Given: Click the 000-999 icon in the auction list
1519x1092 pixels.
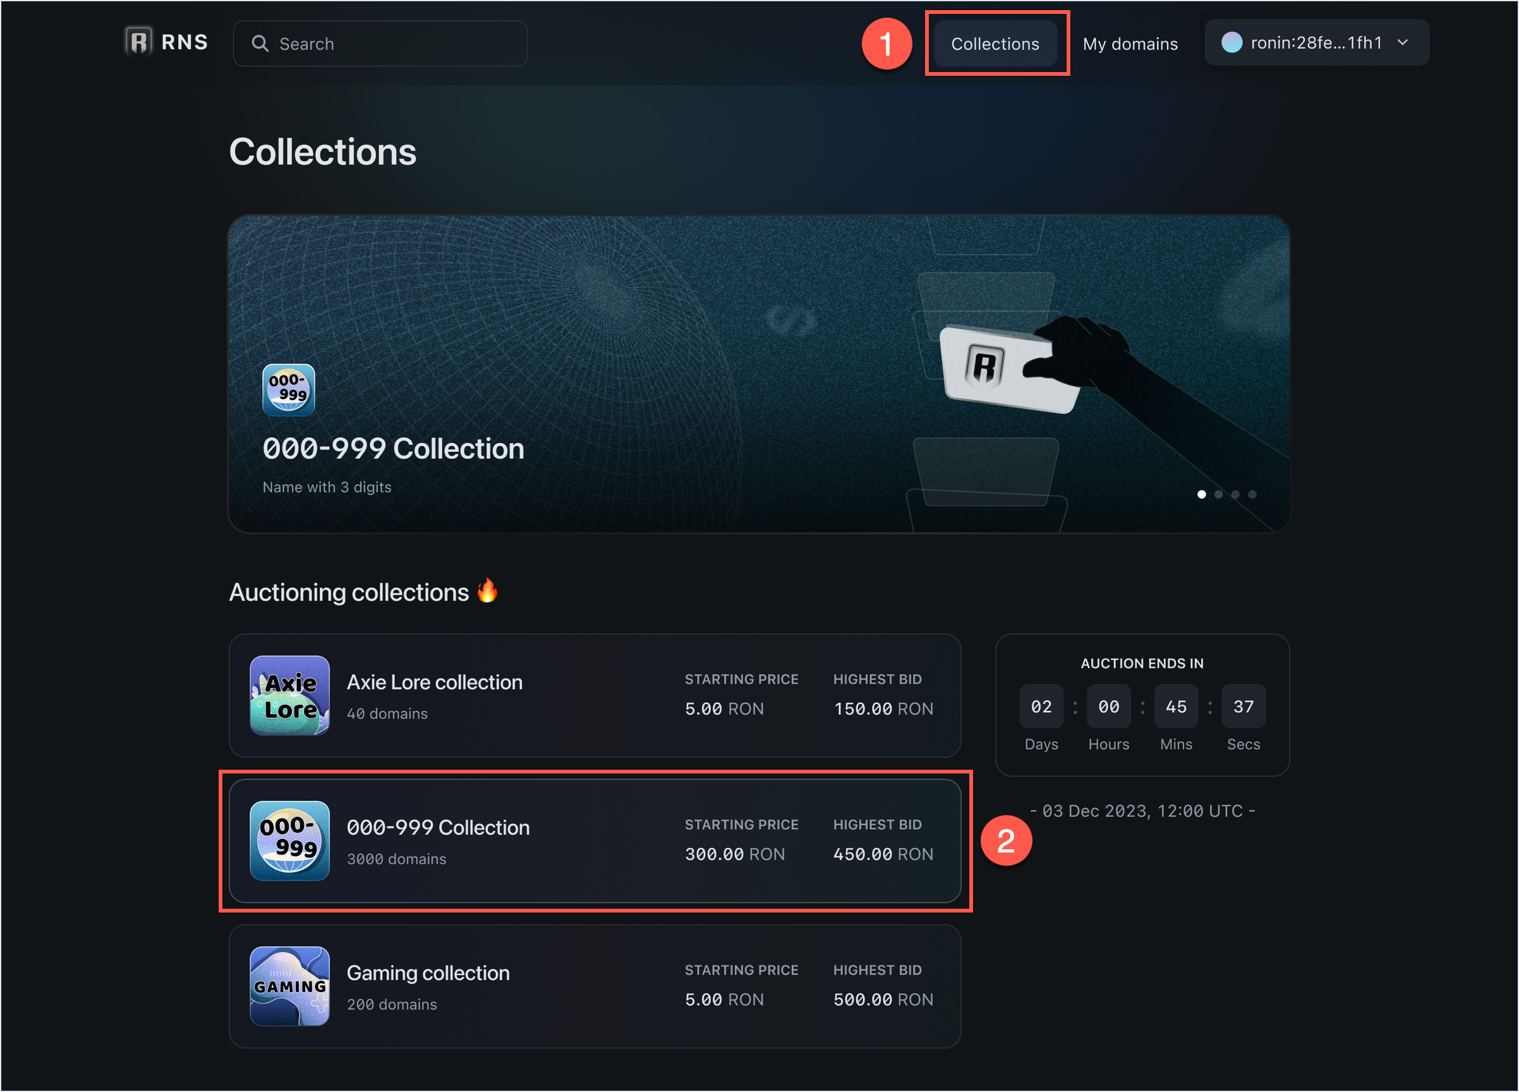Looking at the screenshot, I should pos(289,842).
